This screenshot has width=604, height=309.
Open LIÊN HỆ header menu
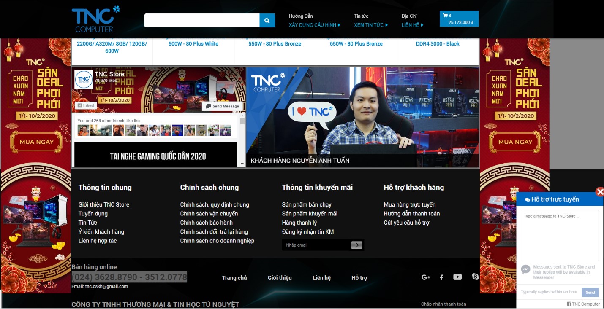click(412, 25)
